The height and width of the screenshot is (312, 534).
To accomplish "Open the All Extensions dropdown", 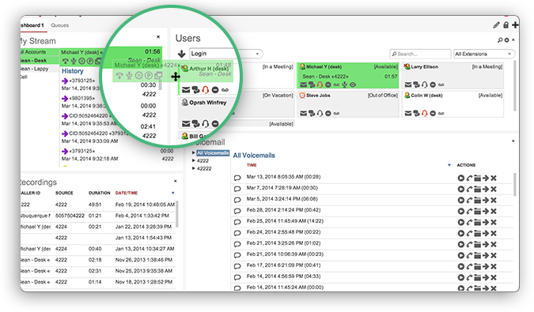I will point(483,54).
